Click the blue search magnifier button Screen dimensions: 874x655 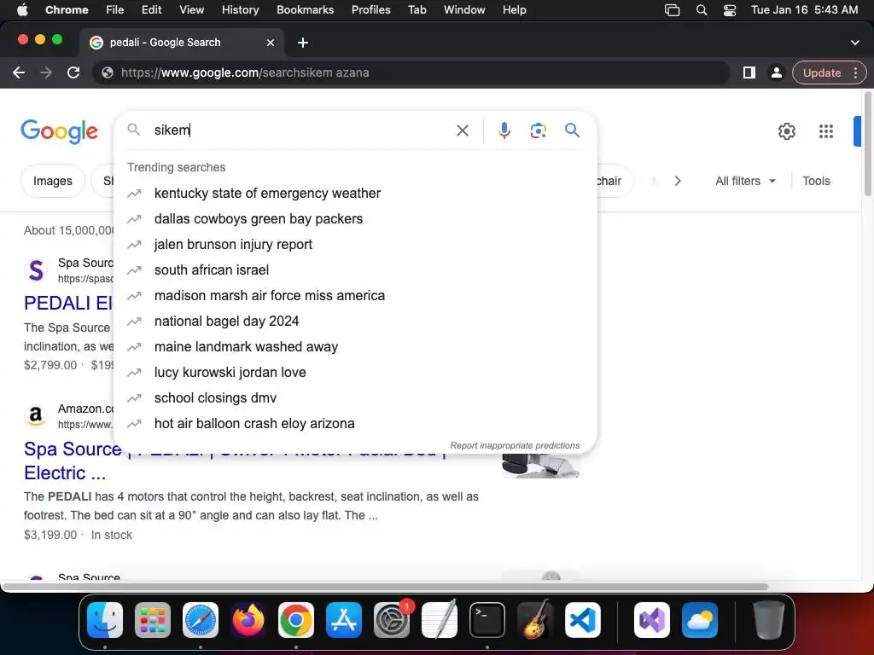click(x=573, y=130)
